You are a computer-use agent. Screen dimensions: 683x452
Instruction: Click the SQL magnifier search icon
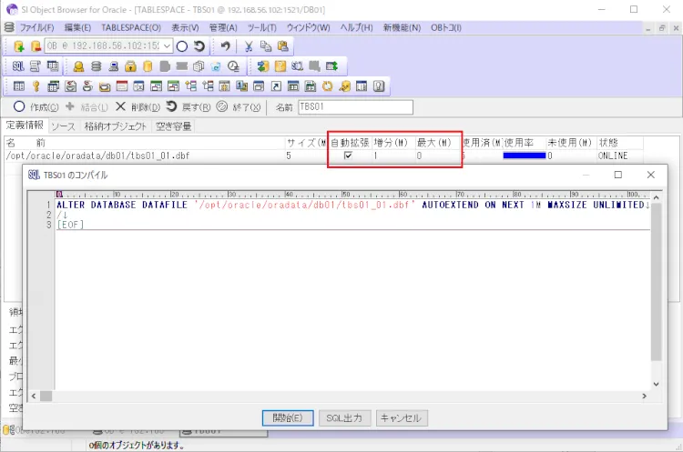[x=297, y=66]
